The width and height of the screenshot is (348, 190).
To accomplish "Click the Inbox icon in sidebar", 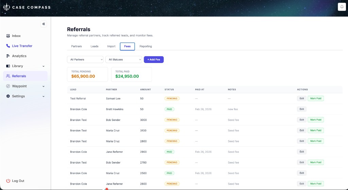I will click(8, 36).
